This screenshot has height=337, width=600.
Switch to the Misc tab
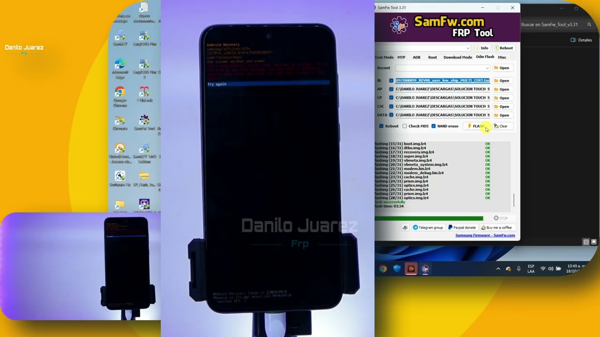pyautogui.click(x=502, y=57)
